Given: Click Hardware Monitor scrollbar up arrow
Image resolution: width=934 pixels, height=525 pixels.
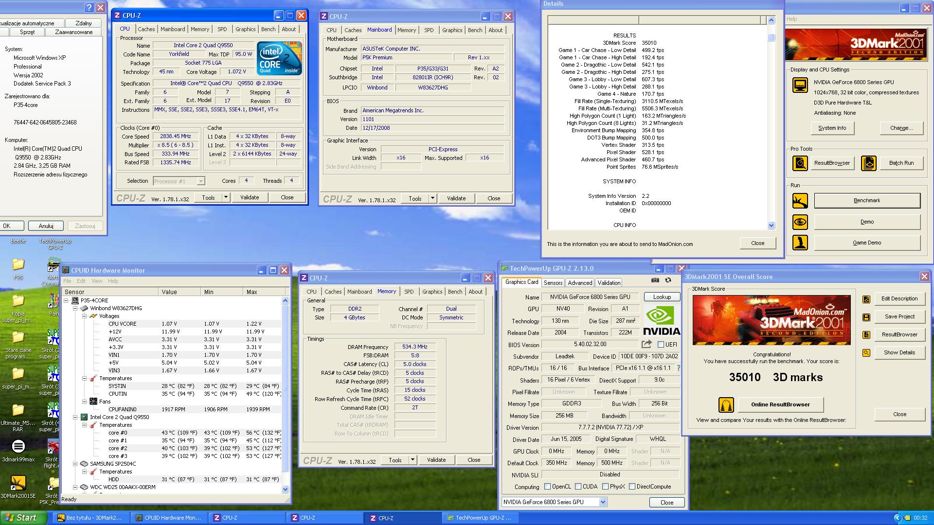Looking at the screenshot, I should [286, 300].
